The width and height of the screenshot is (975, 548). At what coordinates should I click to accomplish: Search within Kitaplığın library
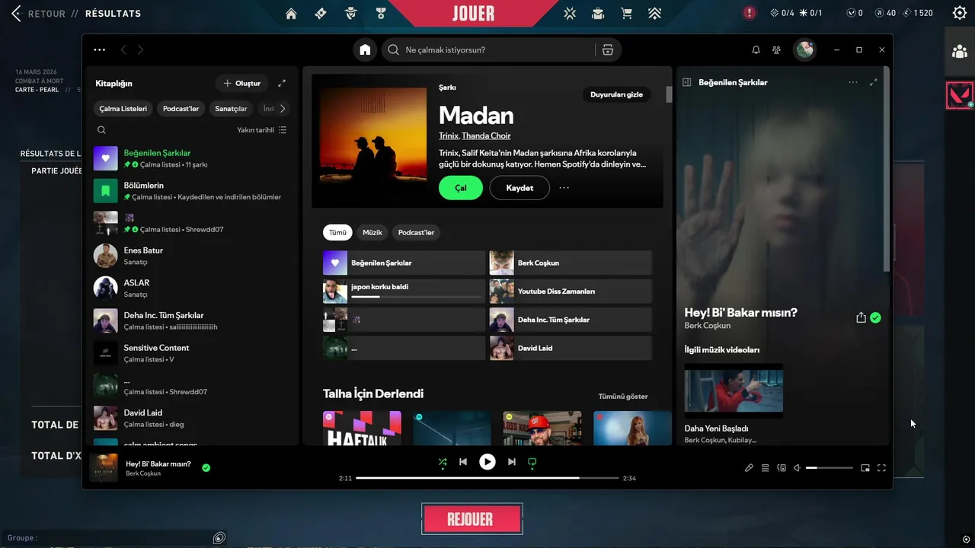101,130
